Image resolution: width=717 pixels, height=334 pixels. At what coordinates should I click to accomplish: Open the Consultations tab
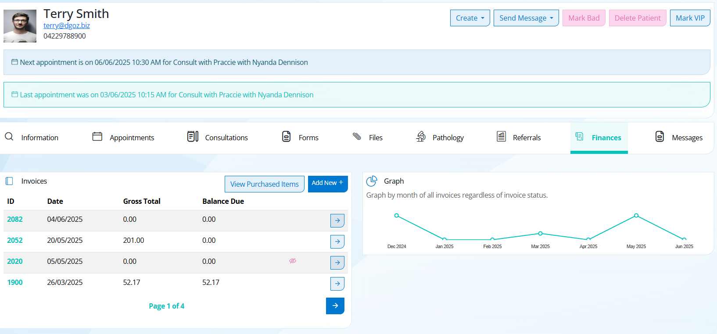(218, 138)
